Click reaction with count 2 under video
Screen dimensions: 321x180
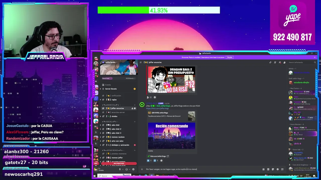coord(149,97)
